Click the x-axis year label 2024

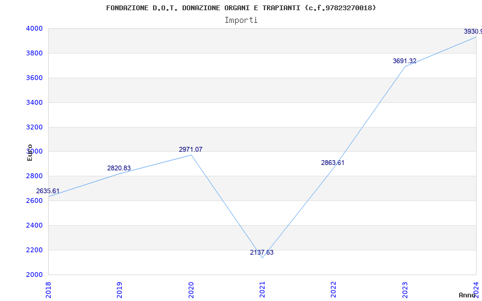476,290
